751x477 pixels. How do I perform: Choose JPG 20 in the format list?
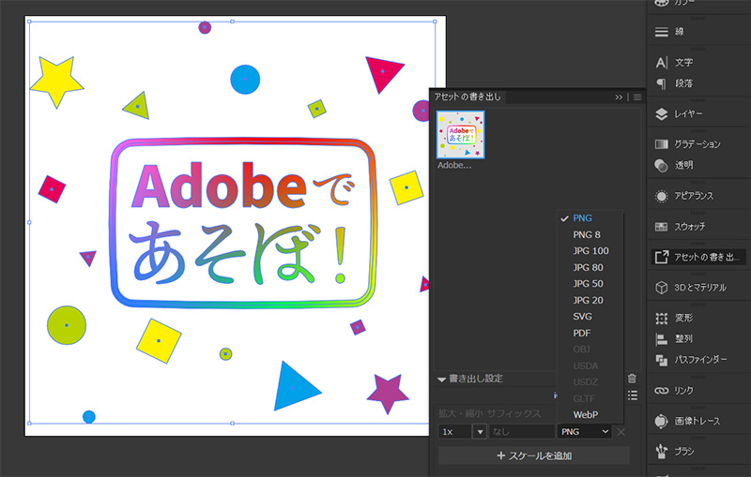pyautogui.click(x=590, y=300)
